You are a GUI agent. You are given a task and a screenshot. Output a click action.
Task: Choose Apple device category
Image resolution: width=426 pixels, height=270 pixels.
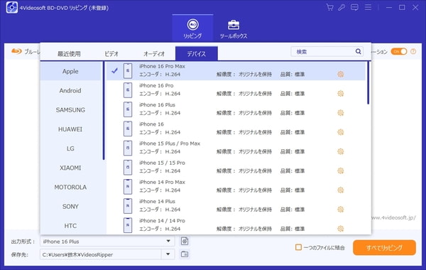pyautogui.click(x=70, y=71)
